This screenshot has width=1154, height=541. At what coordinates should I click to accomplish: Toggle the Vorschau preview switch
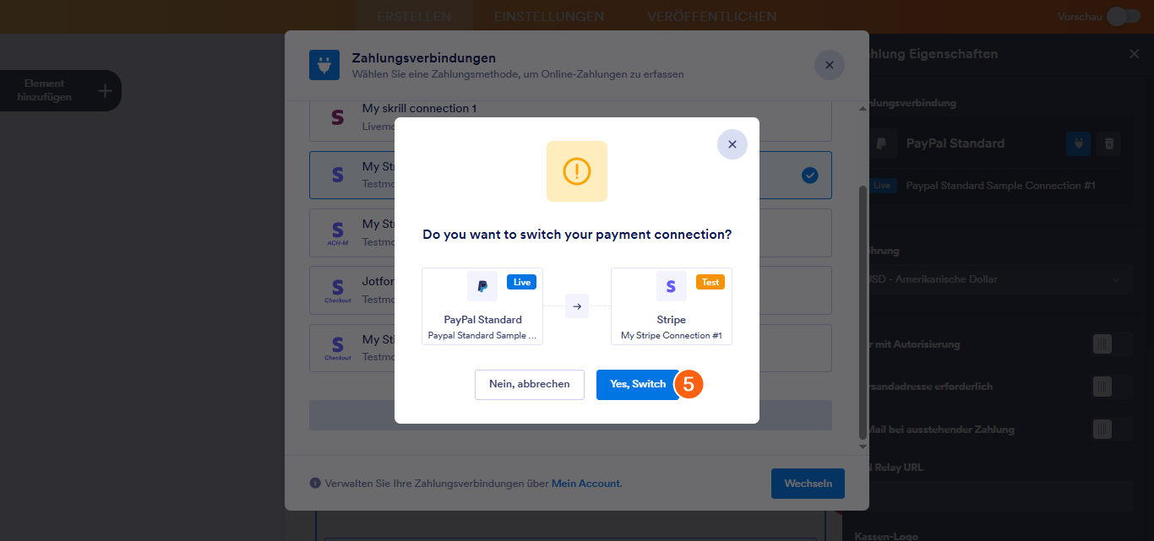coord(1123,17)
